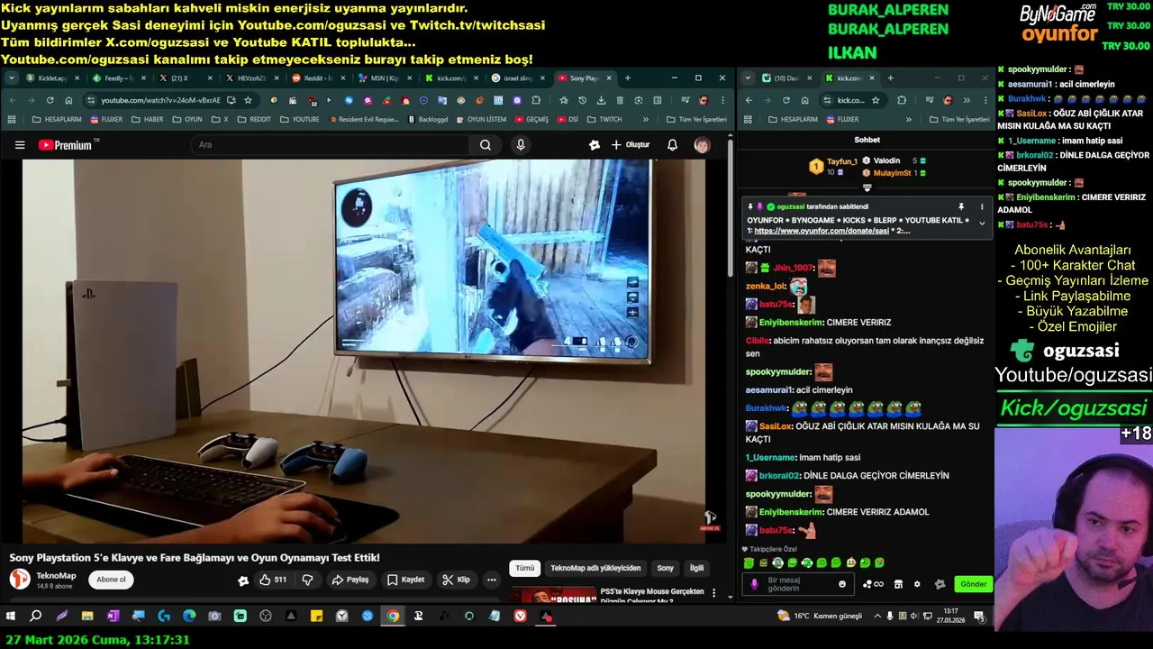Image resolution: width=1153 pixels, height=649 pixels.
Task: Open the pinned message three-dot options
Action: [x=982, y=206]
